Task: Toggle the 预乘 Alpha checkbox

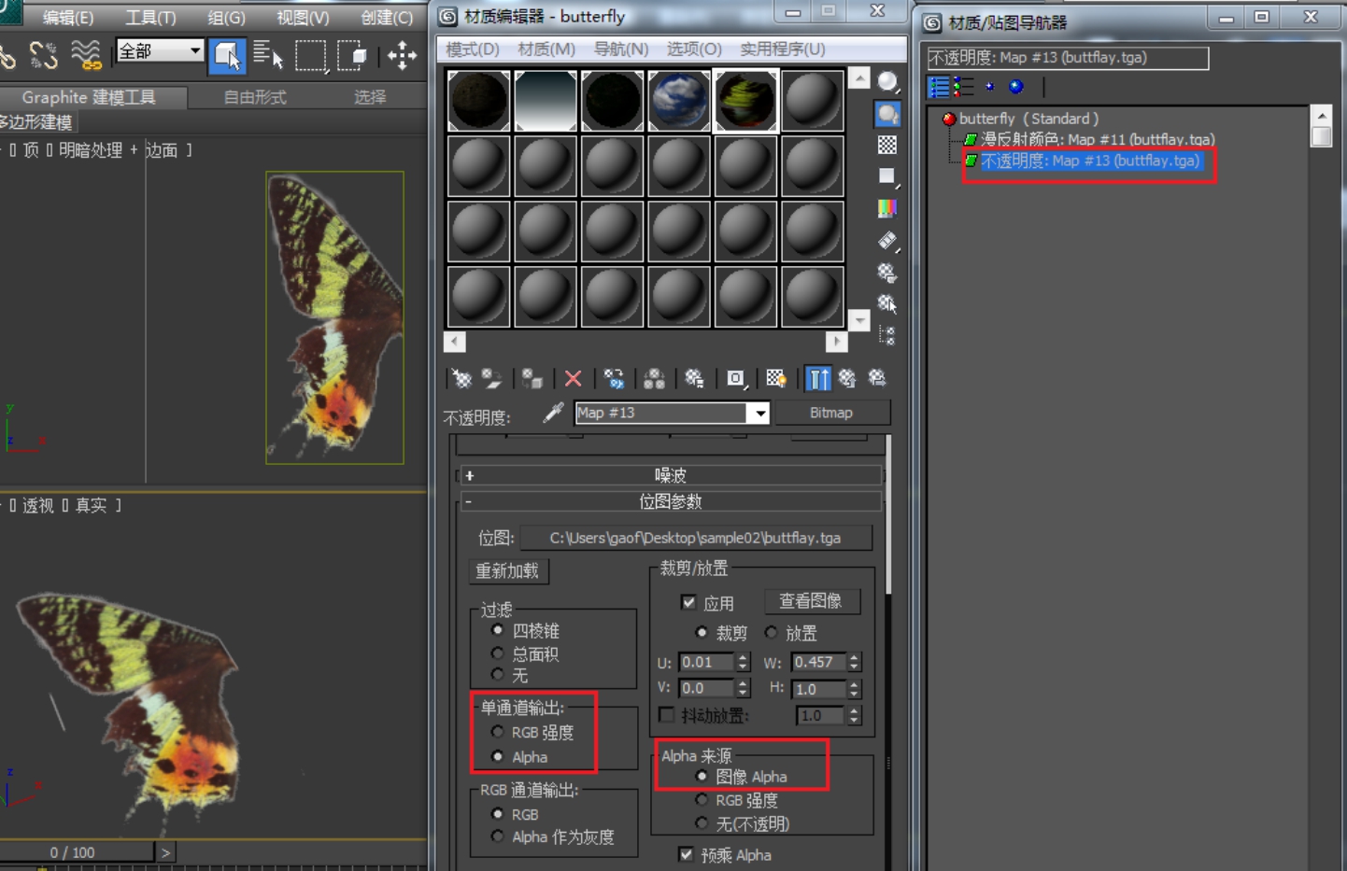Action: point(687,854)
